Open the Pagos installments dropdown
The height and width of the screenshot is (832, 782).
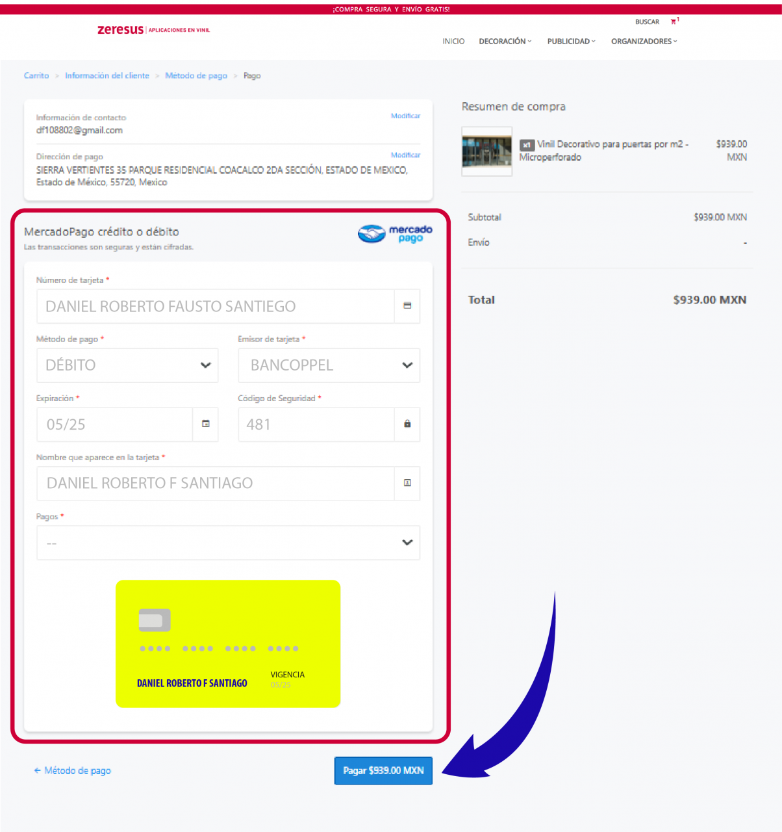pos(228,543)
